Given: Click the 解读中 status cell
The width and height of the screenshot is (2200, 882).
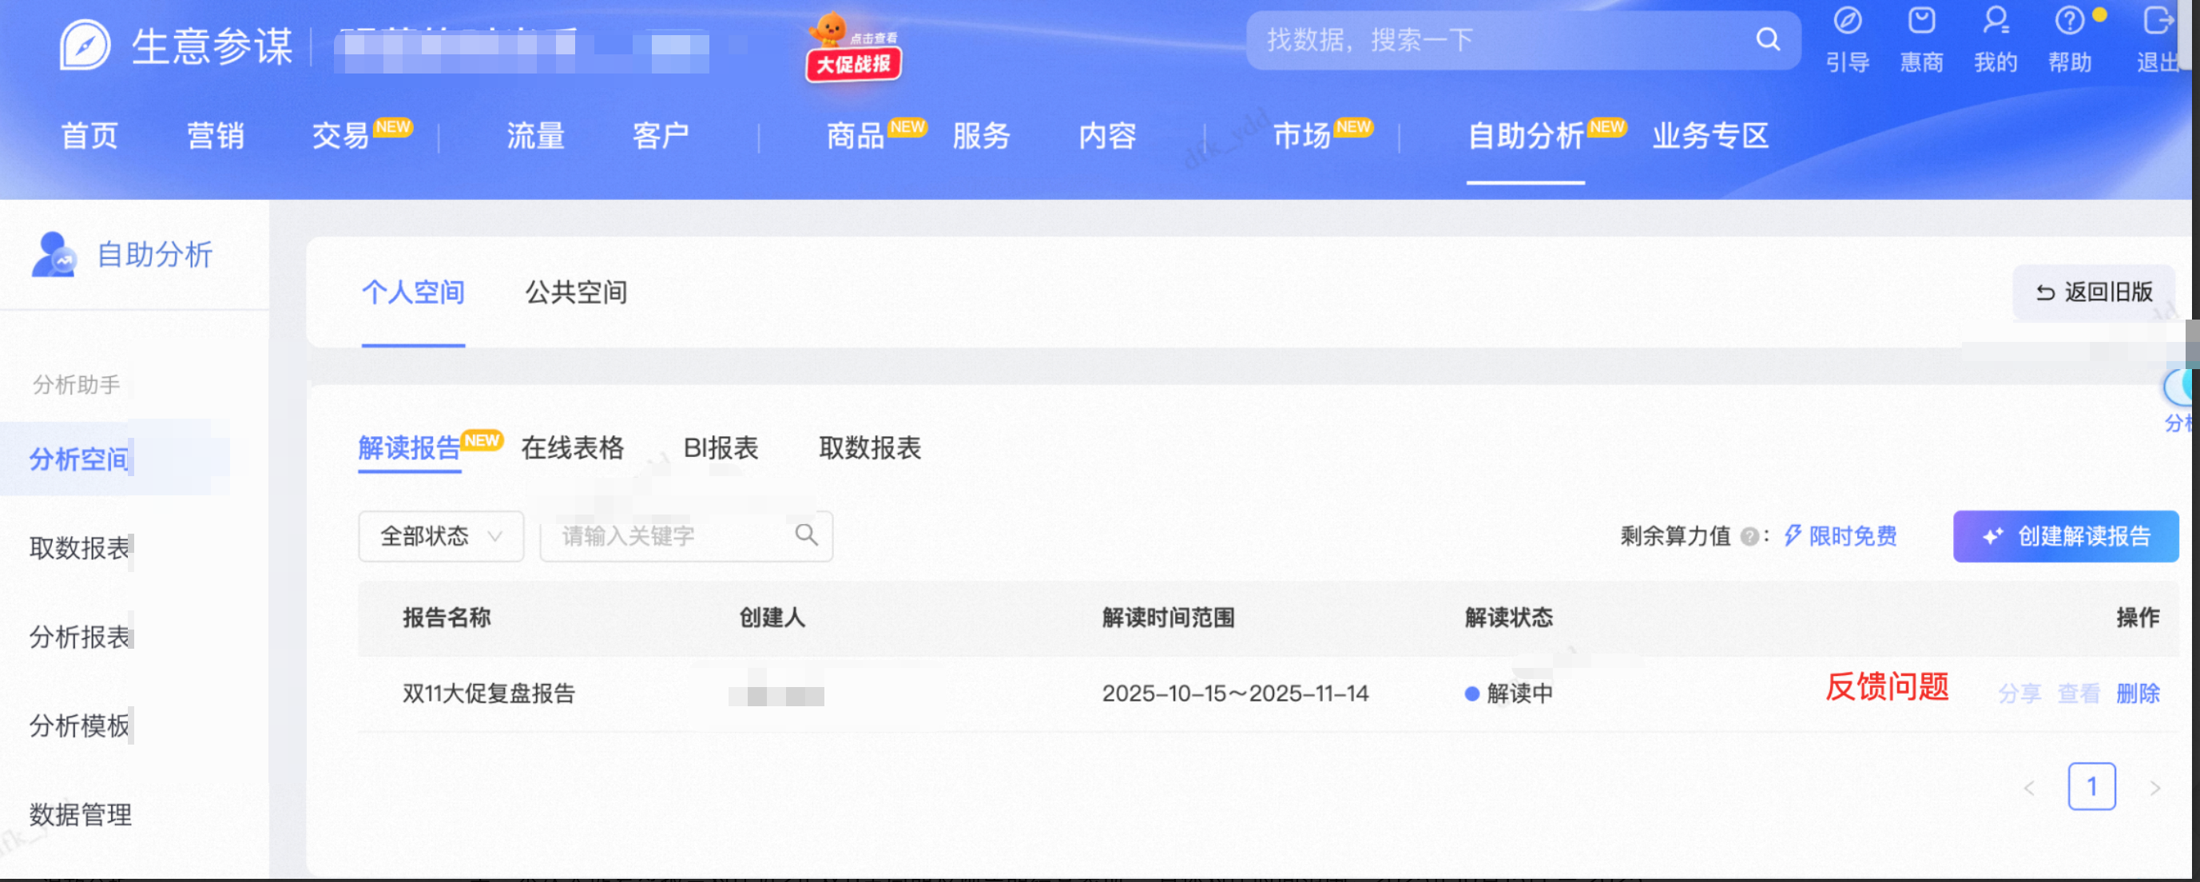Looking at the screenshot, I should tap(1508, 693).
